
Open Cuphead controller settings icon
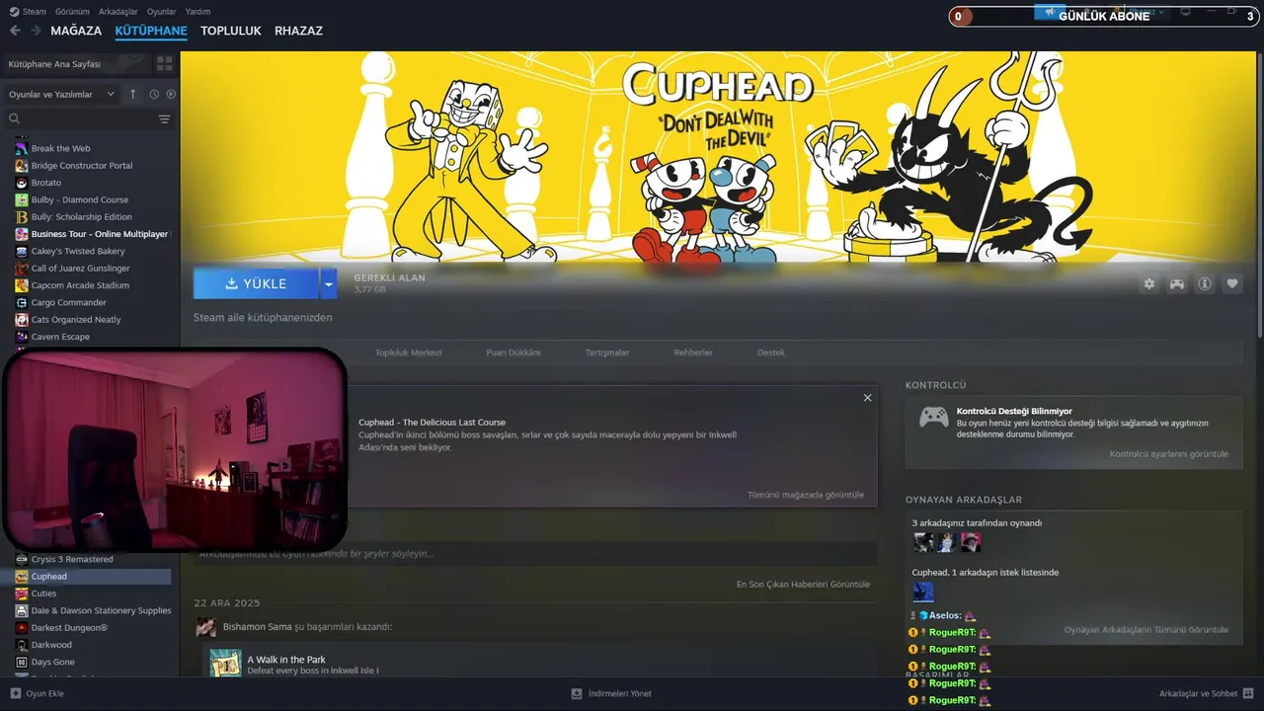[x=1177, y=283]
